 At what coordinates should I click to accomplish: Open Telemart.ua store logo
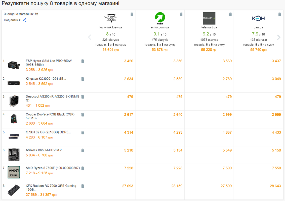[x=209, y=18]
